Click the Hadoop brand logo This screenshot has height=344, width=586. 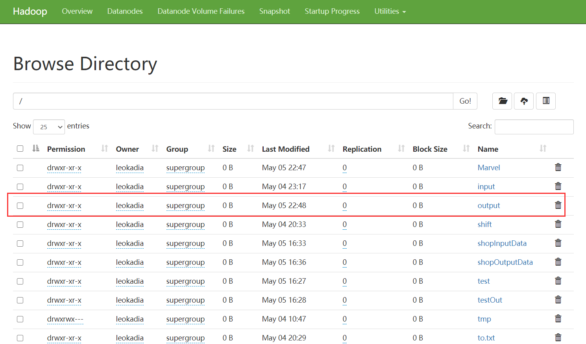click(30, 11)
